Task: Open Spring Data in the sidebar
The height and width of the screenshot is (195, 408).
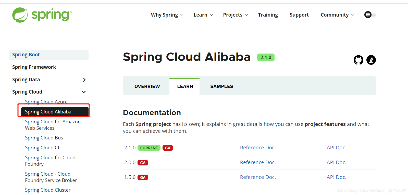Action: (x=26, y=80)
